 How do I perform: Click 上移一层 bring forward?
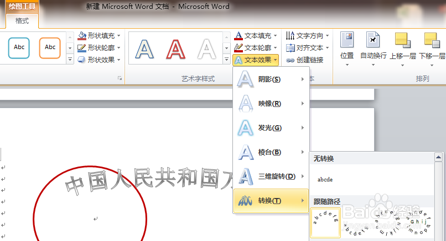pyautogui.click(x=403, y=49)
